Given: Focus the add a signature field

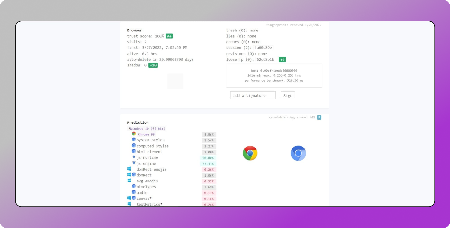Looking at the screenshot, I should [x=253, y=95].
